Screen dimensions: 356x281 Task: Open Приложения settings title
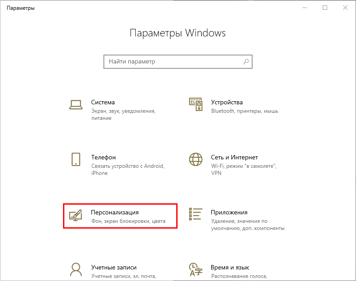(229, 213)
